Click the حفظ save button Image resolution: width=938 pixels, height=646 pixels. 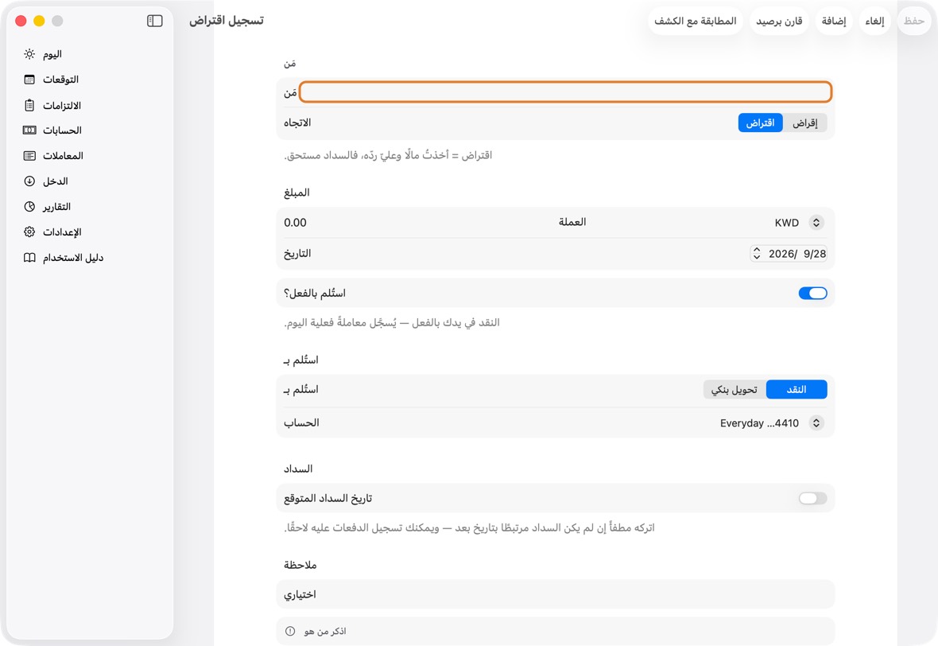click(914, 21)
